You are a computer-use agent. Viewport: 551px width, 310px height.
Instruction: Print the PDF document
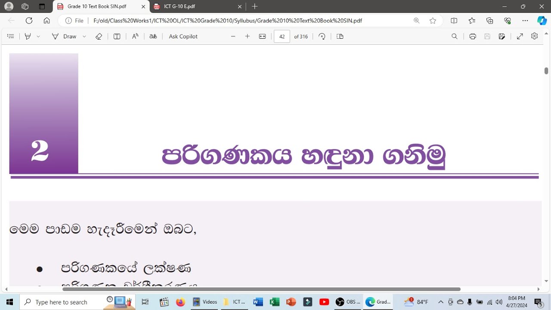(x=473, y=37)
